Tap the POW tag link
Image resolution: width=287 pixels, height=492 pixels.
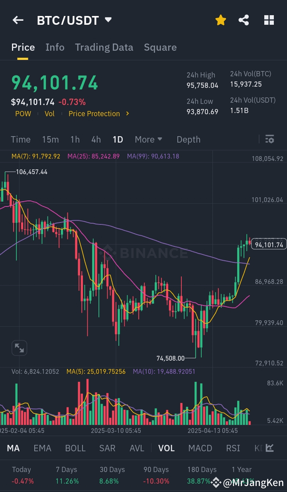point(23,113)
